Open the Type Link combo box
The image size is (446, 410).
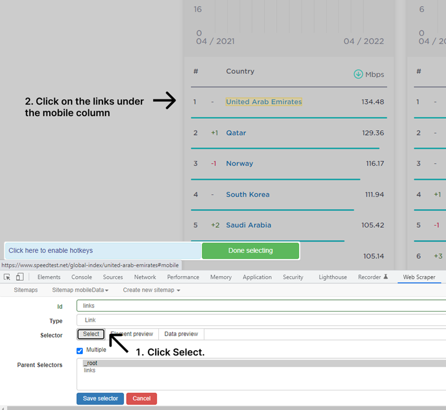coord(261,320)
